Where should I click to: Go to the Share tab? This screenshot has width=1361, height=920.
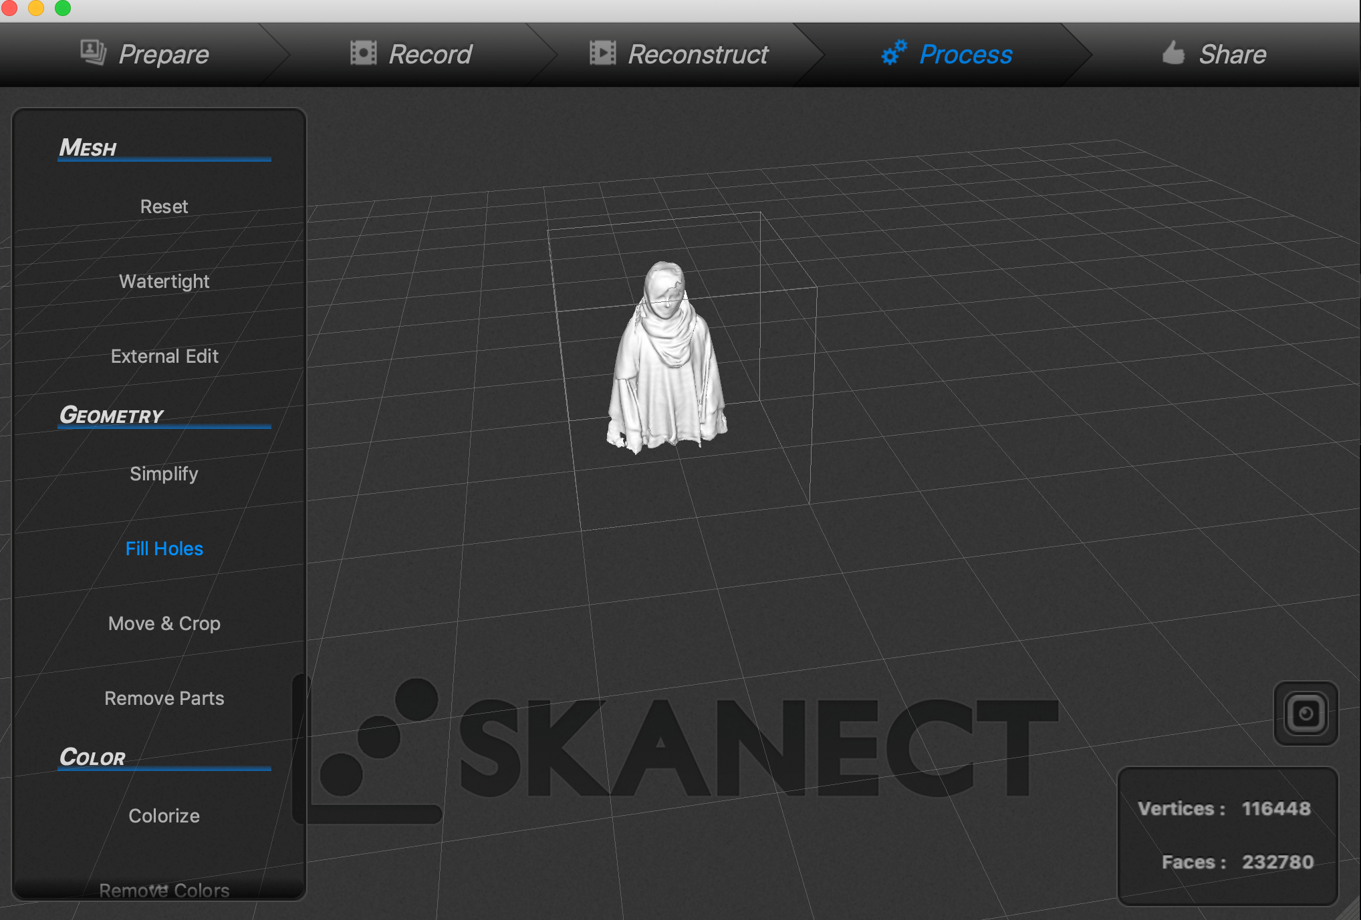click(x=1232, y=54)
